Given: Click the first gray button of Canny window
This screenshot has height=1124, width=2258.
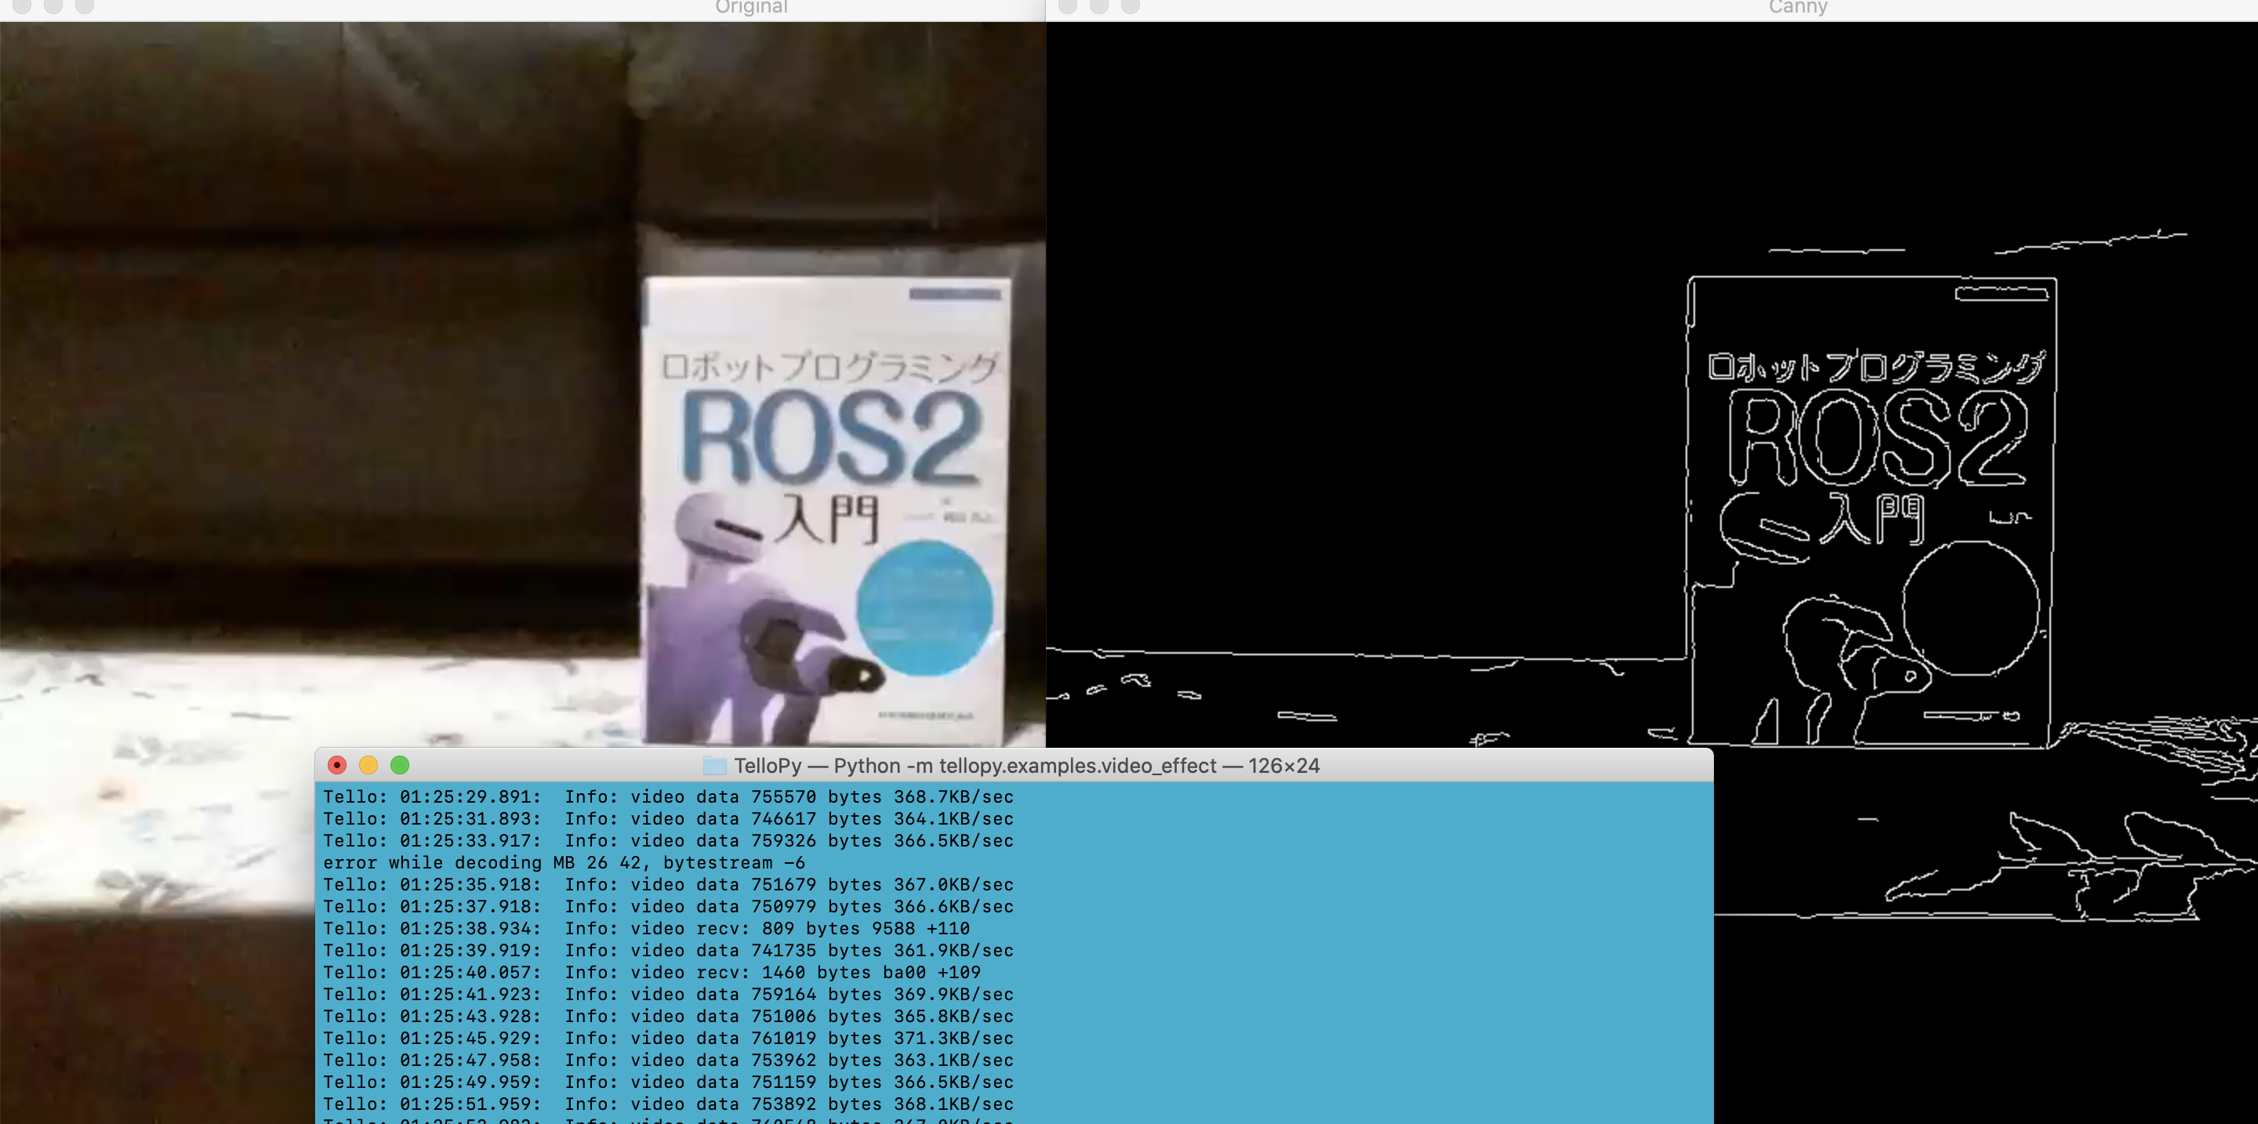Looking at the screenshot, I should click(1068, 5).
